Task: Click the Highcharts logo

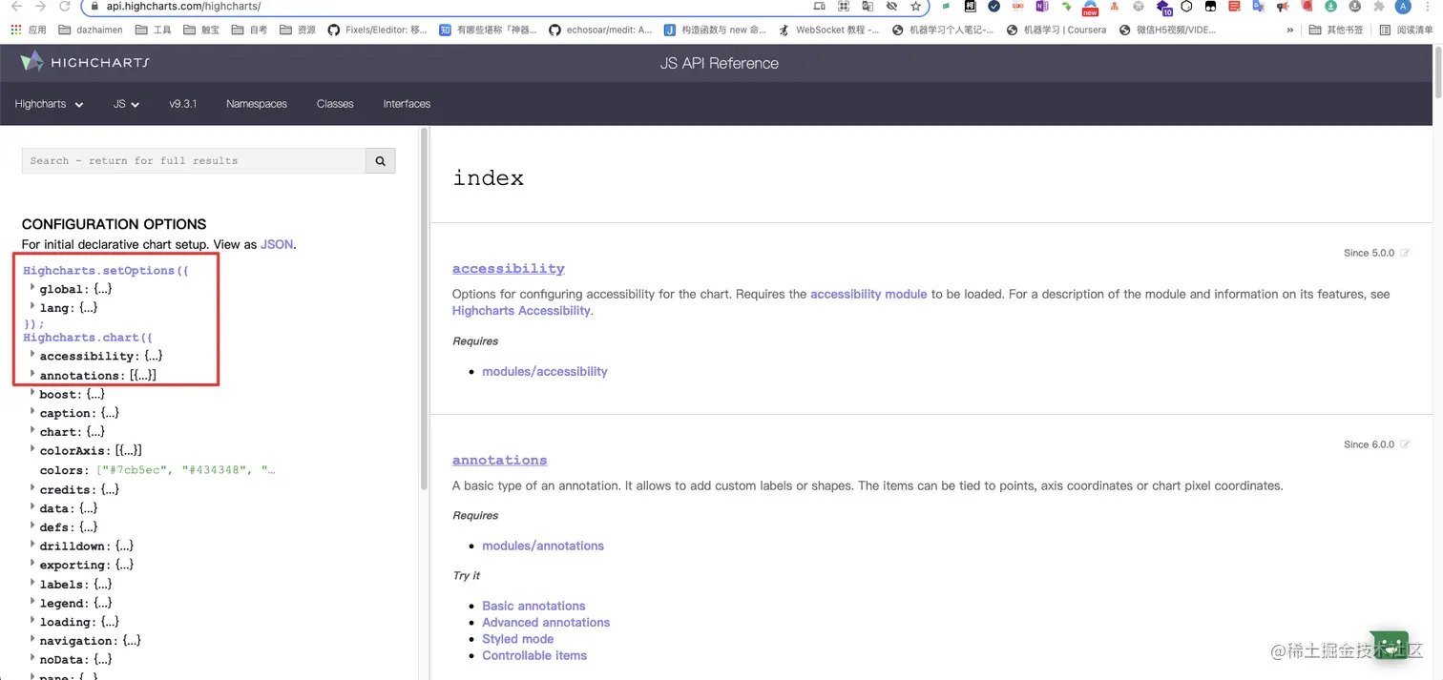Action: [x=85, y=62]
